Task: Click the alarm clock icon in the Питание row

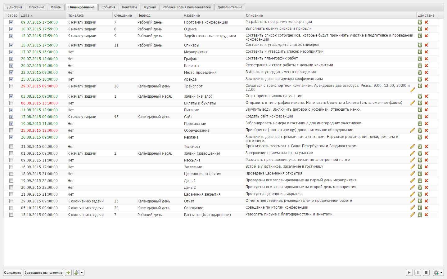Action: click(420, 110)
